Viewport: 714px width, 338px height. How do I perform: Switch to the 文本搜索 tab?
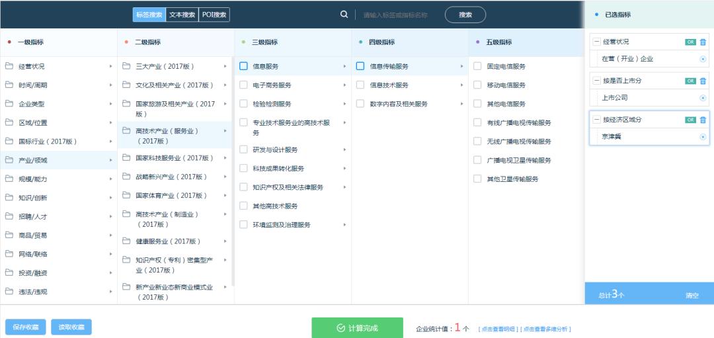182,15
